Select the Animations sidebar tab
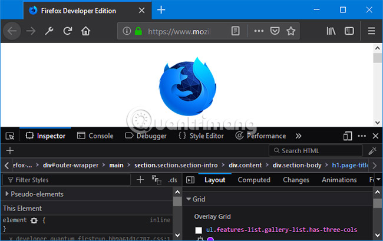The width and height of the screenshot is (383, 241). [x=339, y=180]
